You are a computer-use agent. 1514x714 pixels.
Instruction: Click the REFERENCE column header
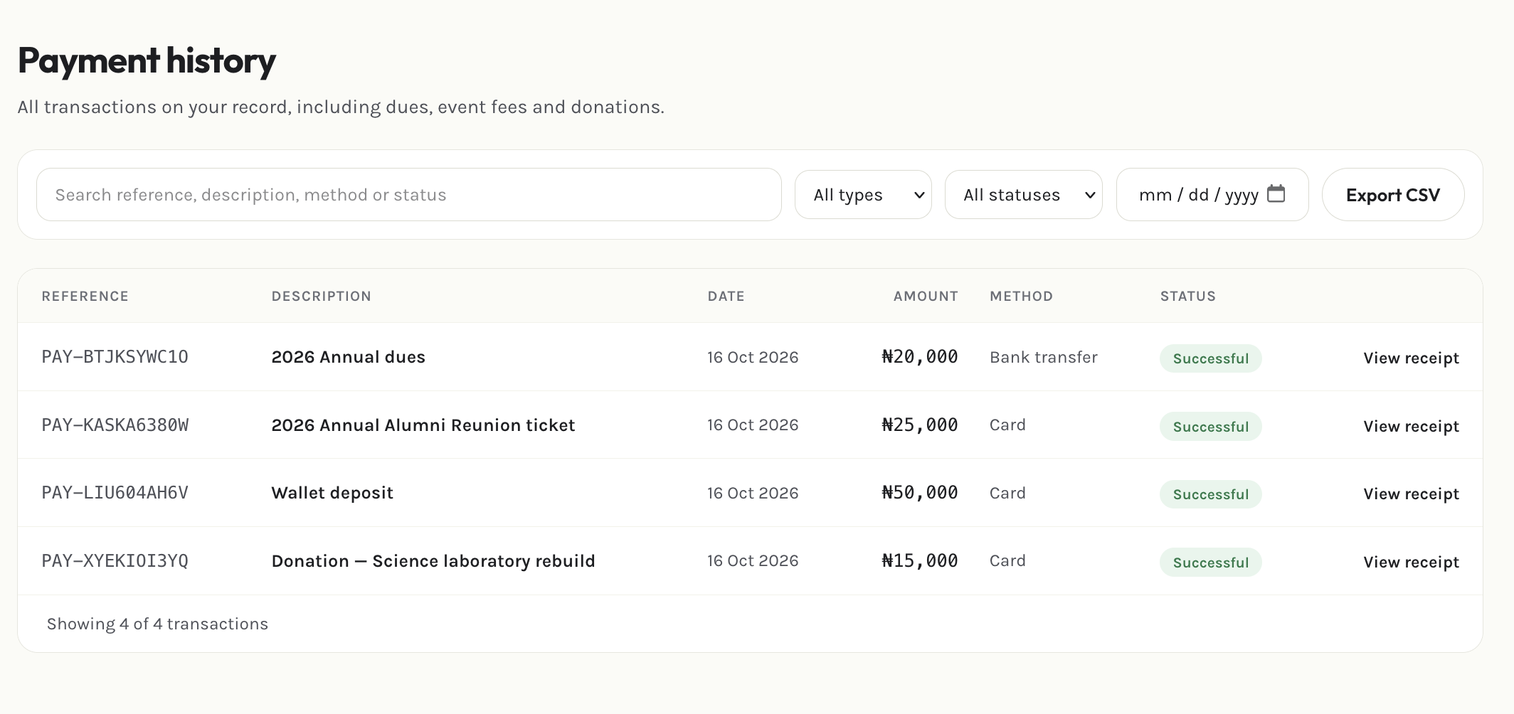click(85, 297)
